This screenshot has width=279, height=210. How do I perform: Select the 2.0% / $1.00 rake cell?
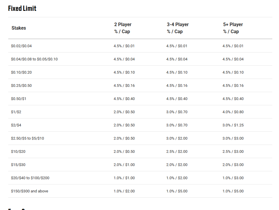coord(124,165)
